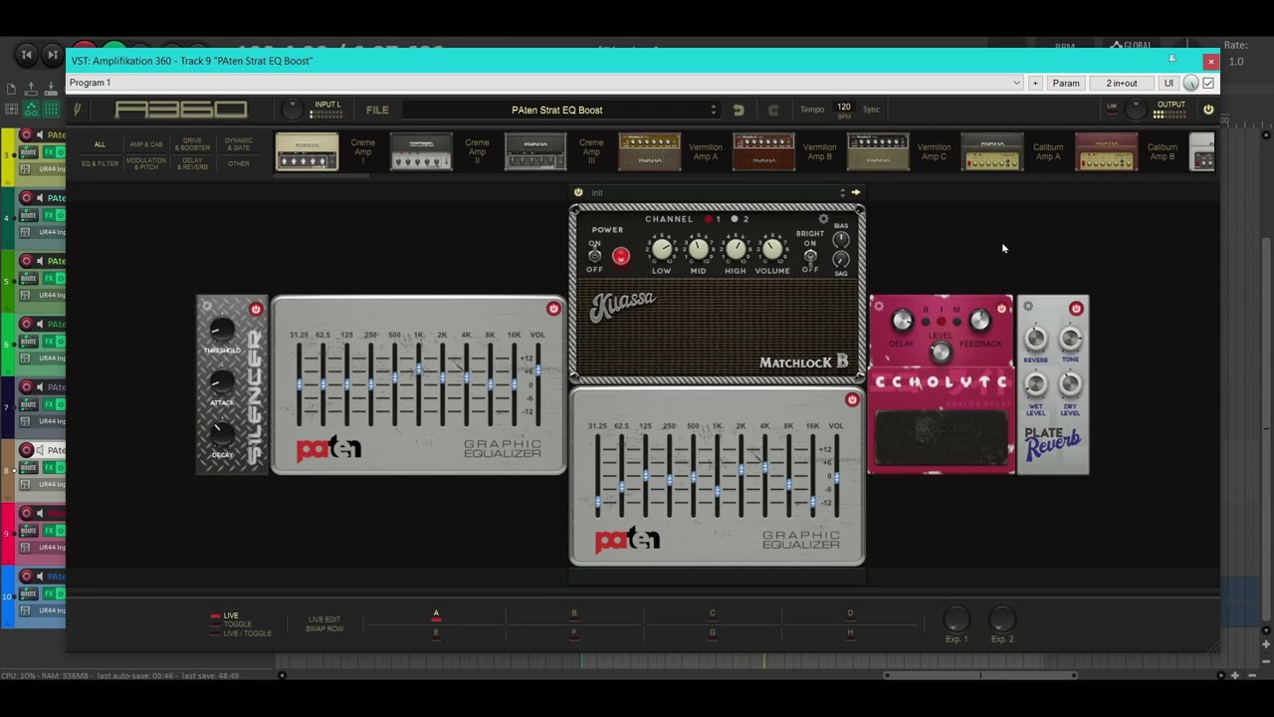Click the redo arrow icon in A360 toolbar
Viewport: 1274px width, 717px height.
tap(773, 110)
